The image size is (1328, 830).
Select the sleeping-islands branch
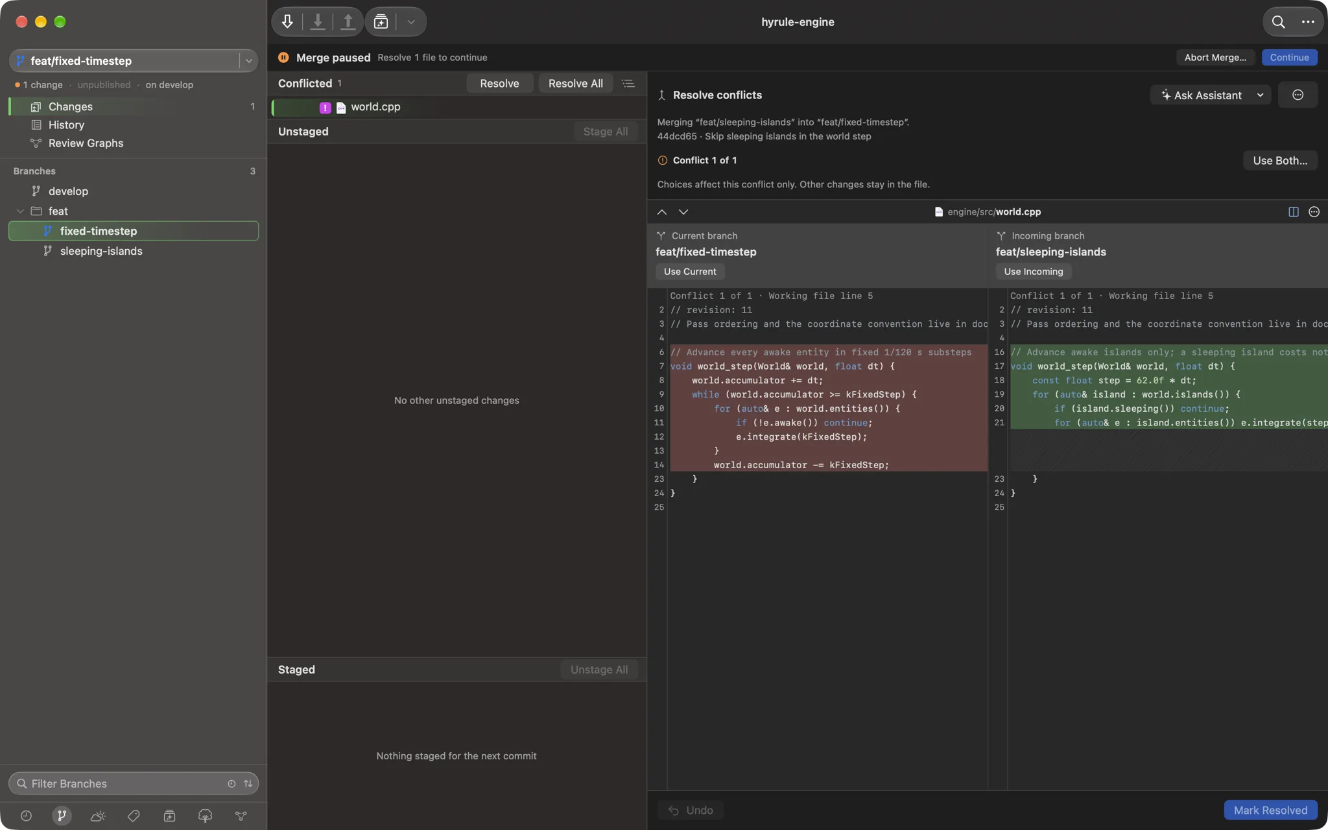(133, 250)
